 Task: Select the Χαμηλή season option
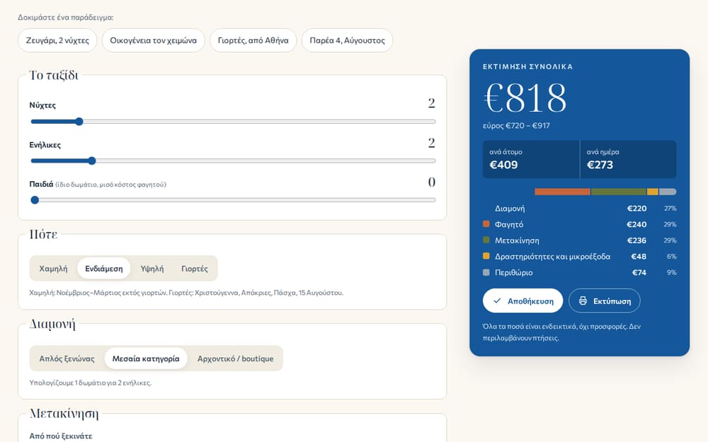pyautogui.click(x=53, y=268)
